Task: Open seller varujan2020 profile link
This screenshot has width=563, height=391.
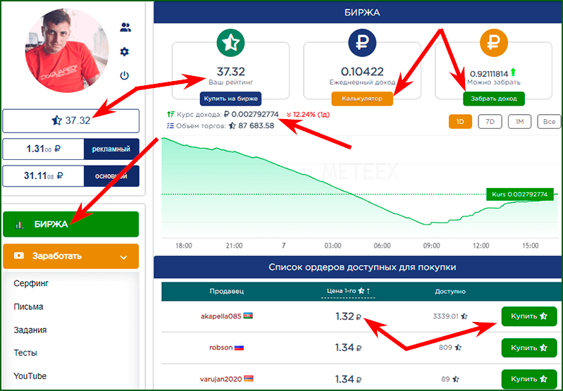Action: (221, 379)
